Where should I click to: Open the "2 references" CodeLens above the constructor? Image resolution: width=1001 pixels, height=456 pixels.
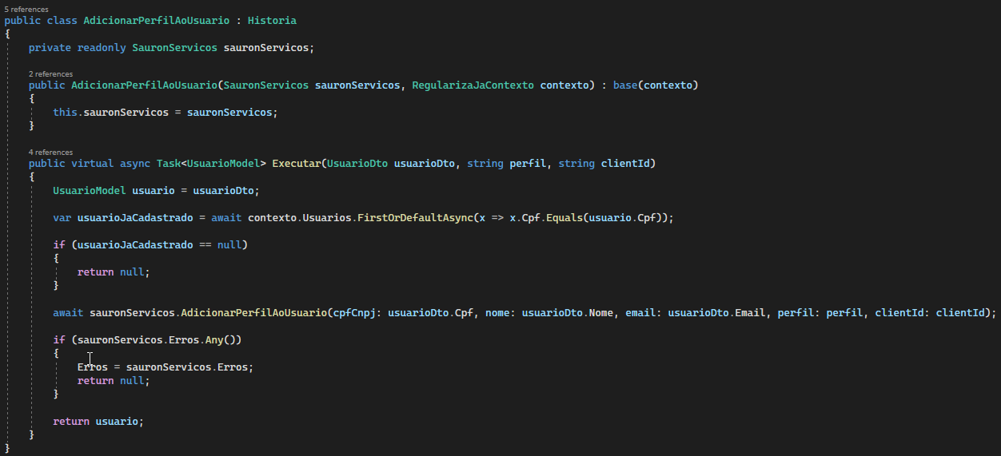(50, 74)
